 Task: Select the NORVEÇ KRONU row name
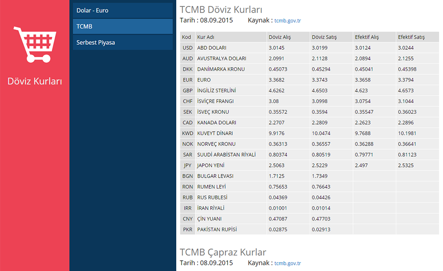coord(216,144)
